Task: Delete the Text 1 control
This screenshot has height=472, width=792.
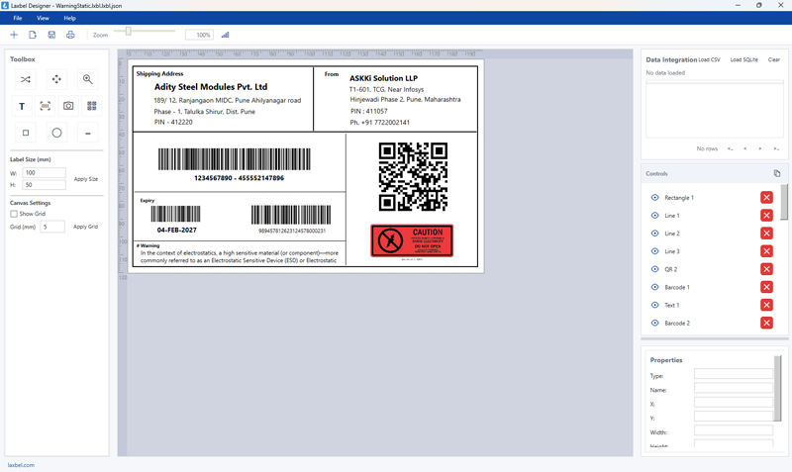Action: 766,305
